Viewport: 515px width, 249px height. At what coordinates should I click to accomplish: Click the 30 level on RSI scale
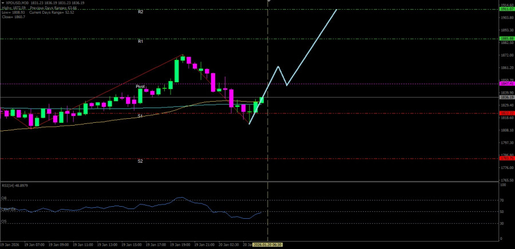502,223
